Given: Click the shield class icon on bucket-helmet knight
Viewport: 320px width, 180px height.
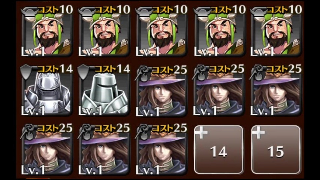Looking at the screenshot, I should (83, 72).
